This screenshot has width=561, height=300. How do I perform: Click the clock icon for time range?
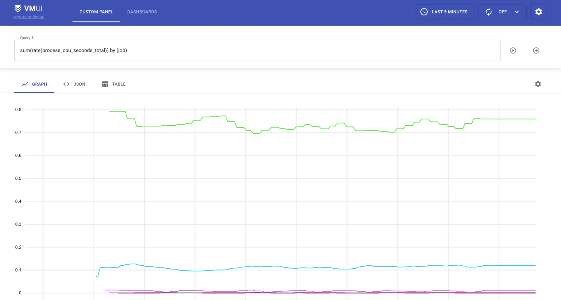tap(424, 12)
